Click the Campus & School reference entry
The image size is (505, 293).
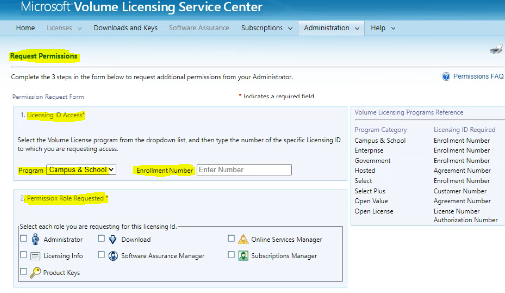click(380, 140)
